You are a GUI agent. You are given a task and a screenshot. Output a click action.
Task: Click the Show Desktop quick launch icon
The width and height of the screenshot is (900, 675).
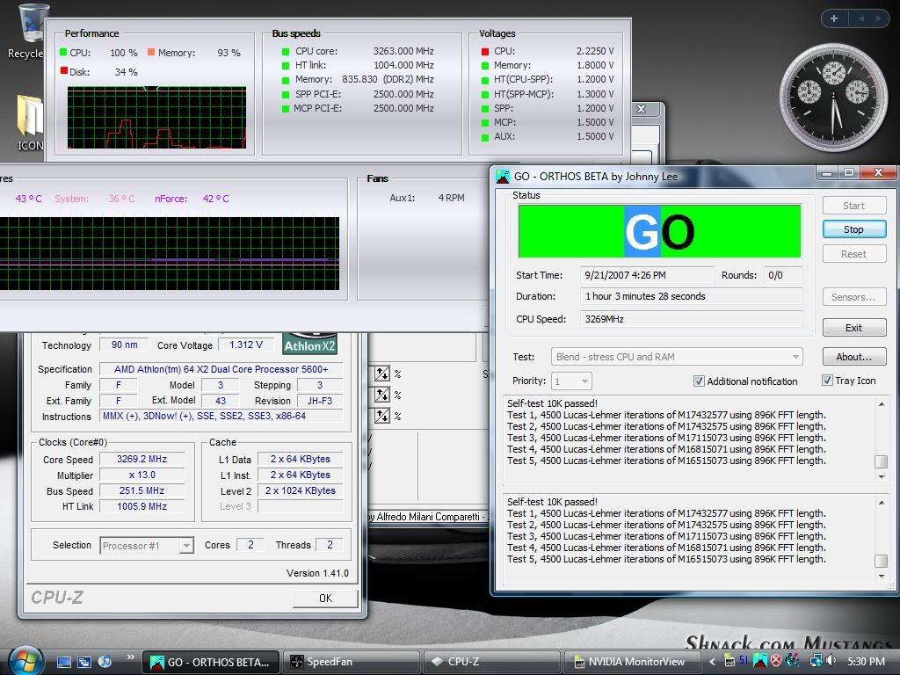tap(64, 661)
